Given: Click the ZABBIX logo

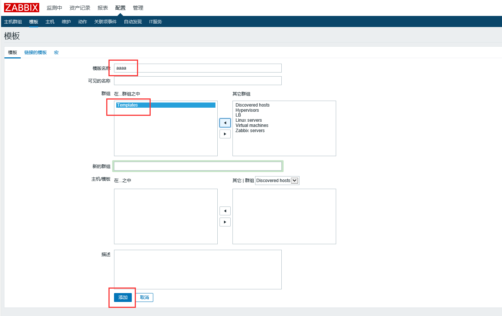Looking at the screenshot, I should click(x=21, y=8).
